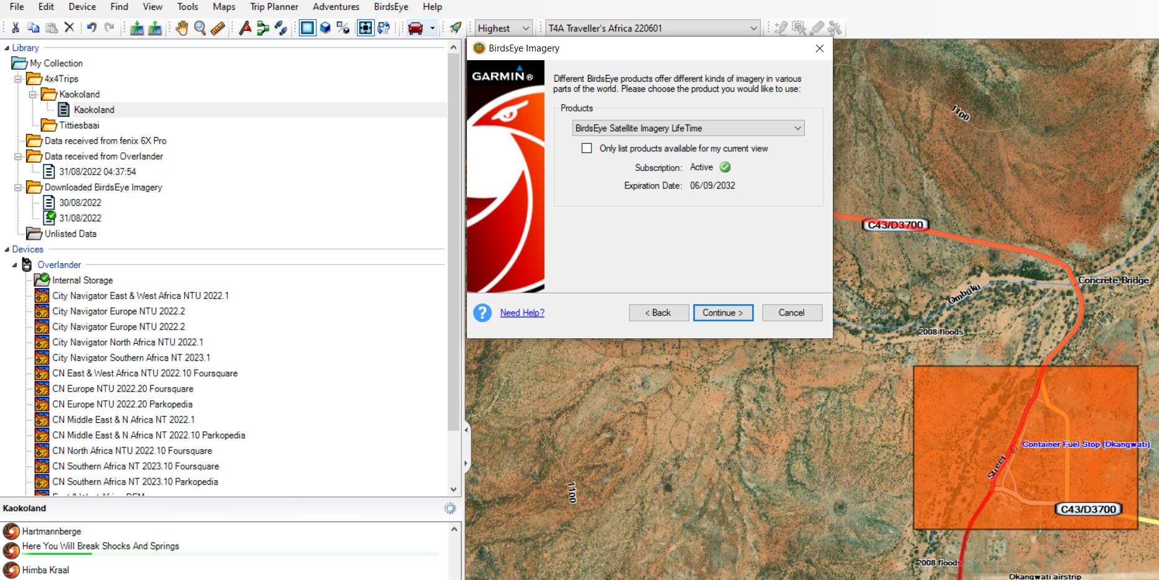
Task: Select City Navigator Southern Africa NT 2023.1
Action: point(131,358)
